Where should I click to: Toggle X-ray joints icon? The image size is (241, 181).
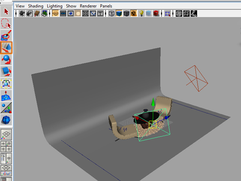[x=194, y=14]
